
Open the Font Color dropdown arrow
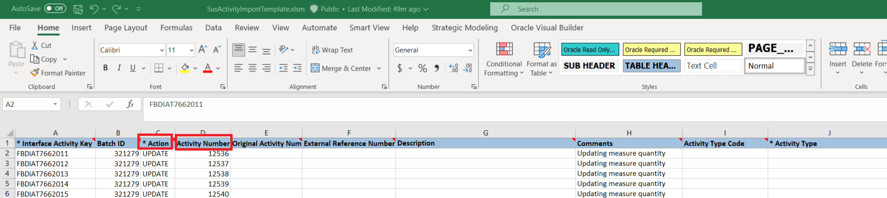(218, 68)
